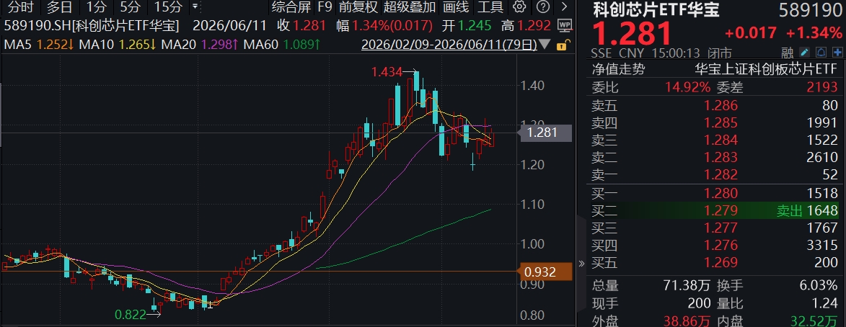Viewport: 846px width, 327px height.
Task: Click 量比 1.24 value
Action: [x=825, y=303]
